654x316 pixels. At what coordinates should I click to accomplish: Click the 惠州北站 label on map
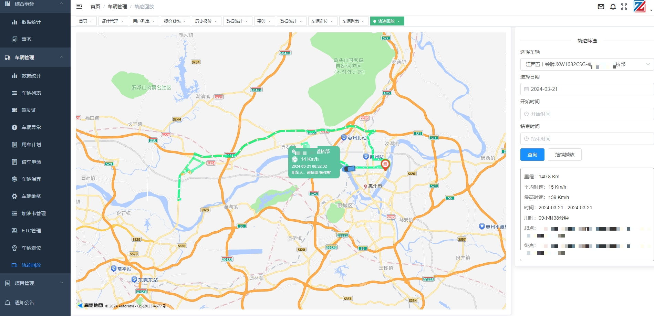(x=357, y=138)
